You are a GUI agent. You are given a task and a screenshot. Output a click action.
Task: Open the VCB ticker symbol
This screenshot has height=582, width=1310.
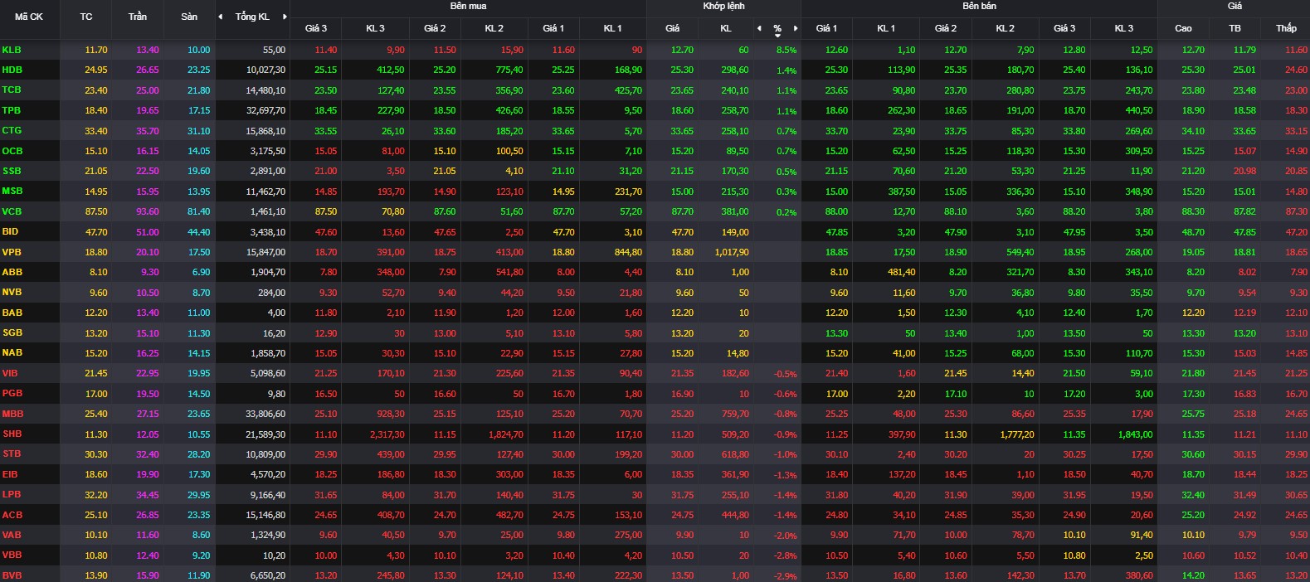(12, 211)
